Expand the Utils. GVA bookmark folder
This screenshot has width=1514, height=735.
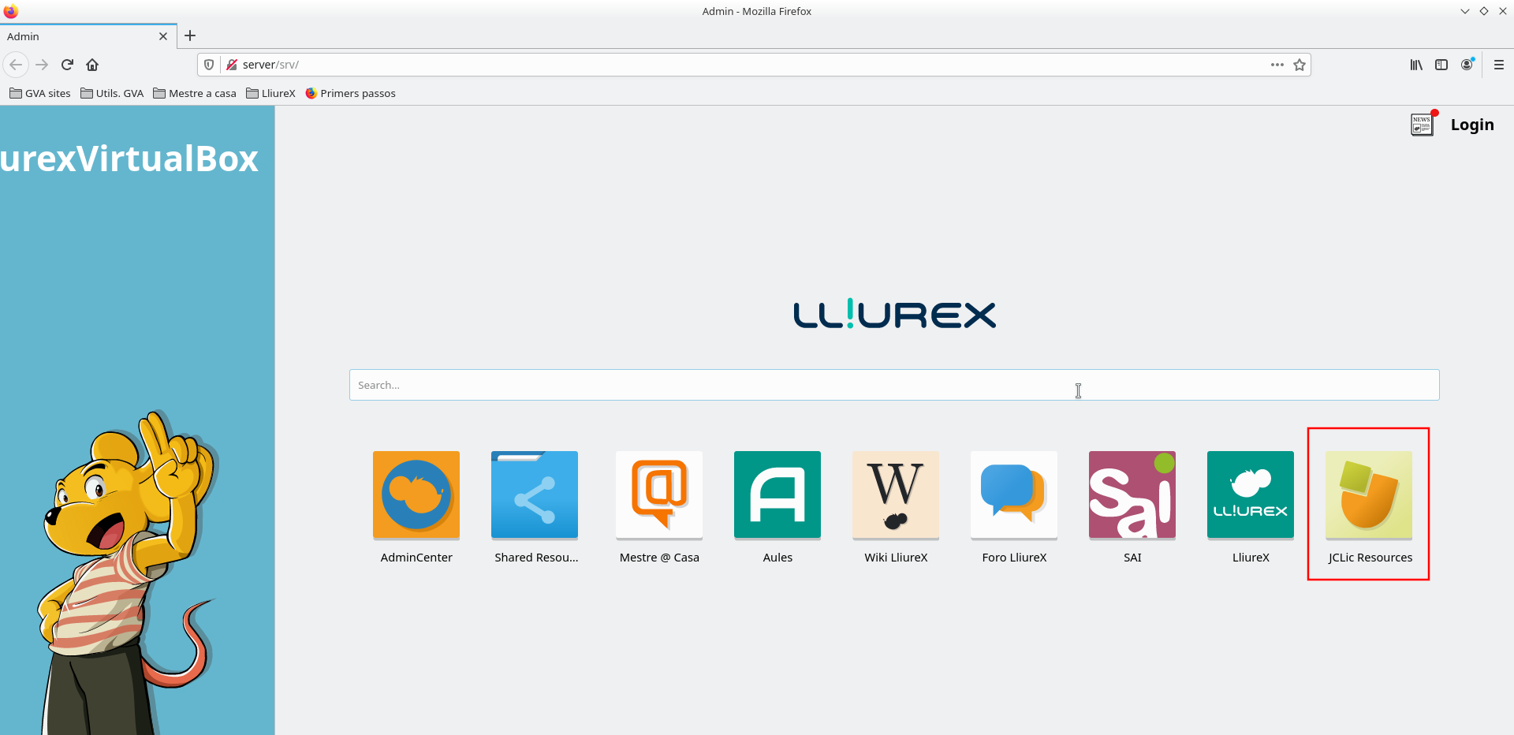click(x=112, y=93)
